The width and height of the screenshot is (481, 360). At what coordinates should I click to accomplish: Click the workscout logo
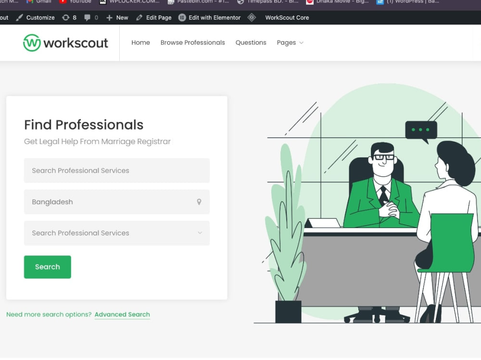tap(65, 43)
